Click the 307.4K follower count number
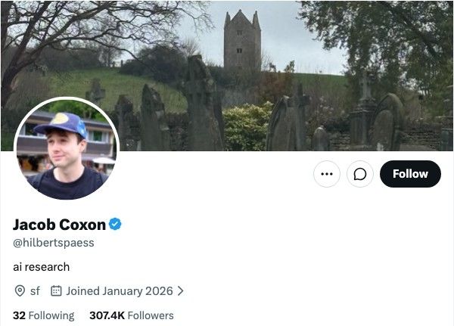 [107, 315]
